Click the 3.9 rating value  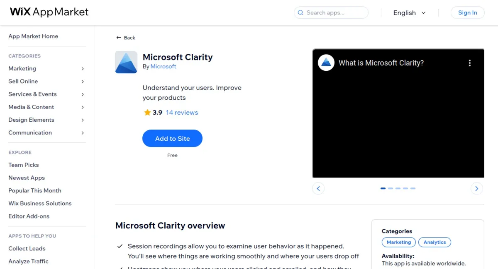[157, 113]
